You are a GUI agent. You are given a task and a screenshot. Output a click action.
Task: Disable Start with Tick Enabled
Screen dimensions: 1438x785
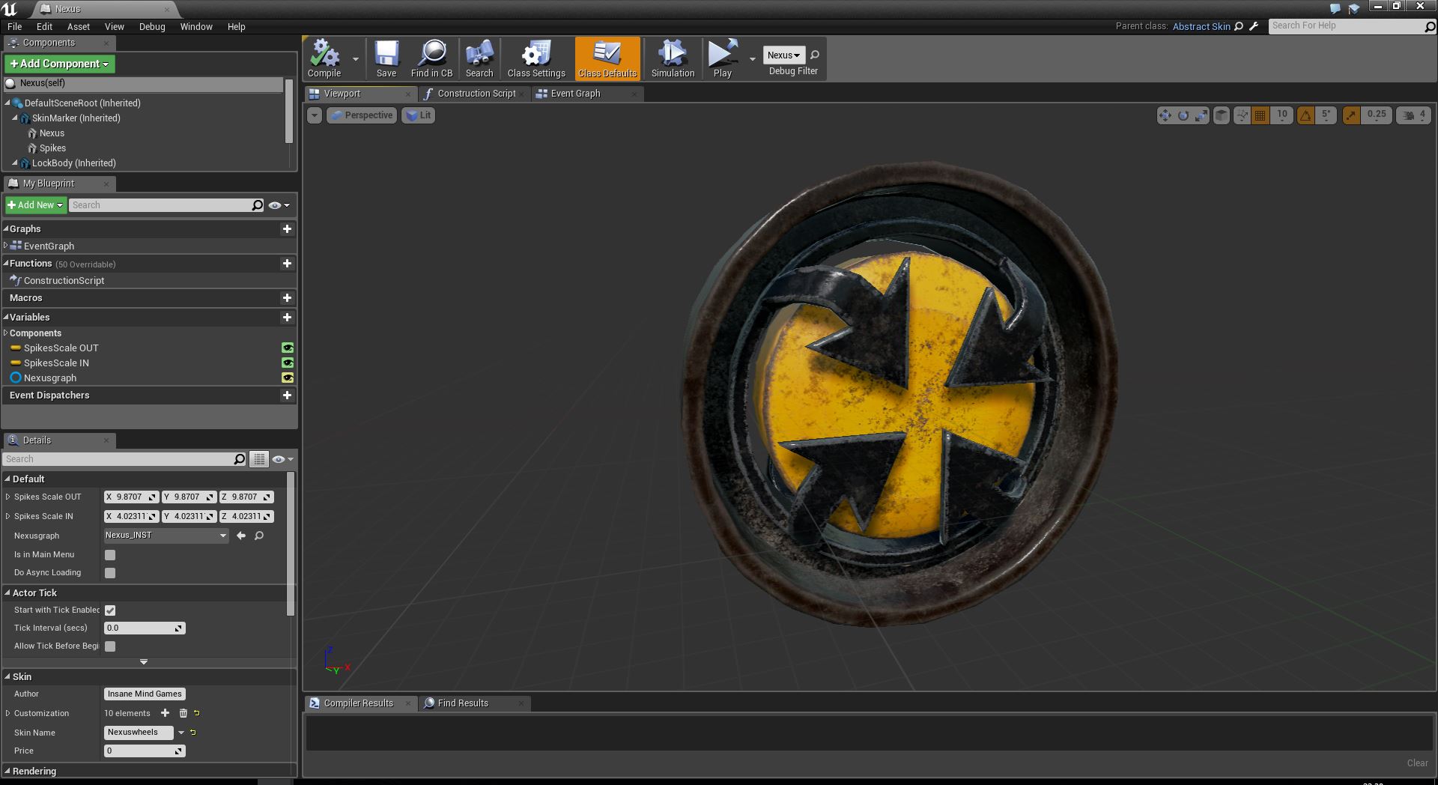110,610
